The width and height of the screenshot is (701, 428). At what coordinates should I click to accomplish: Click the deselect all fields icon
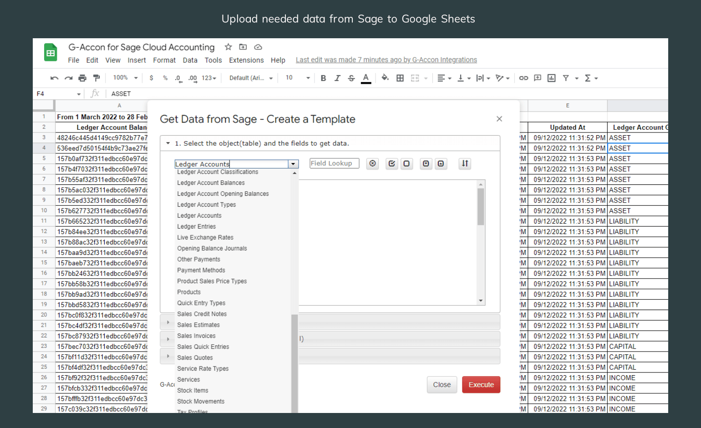406,163
